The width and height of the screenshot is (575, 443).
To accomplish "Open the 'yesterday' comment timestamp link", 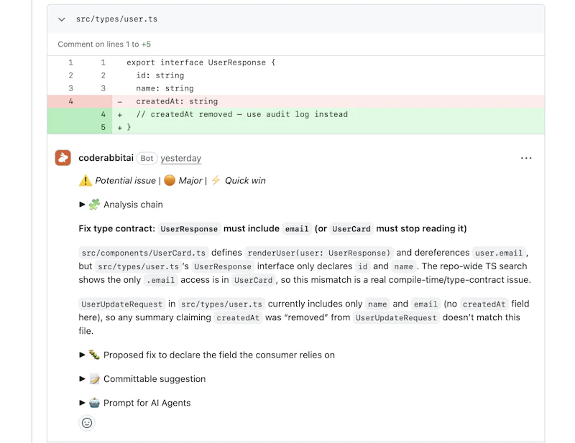I will pyautogui.click(x=181, y=158).
